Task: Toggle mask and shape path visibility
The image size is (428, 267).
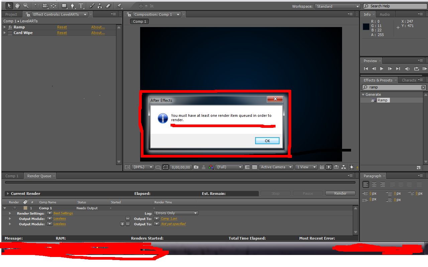Action: 166,167
